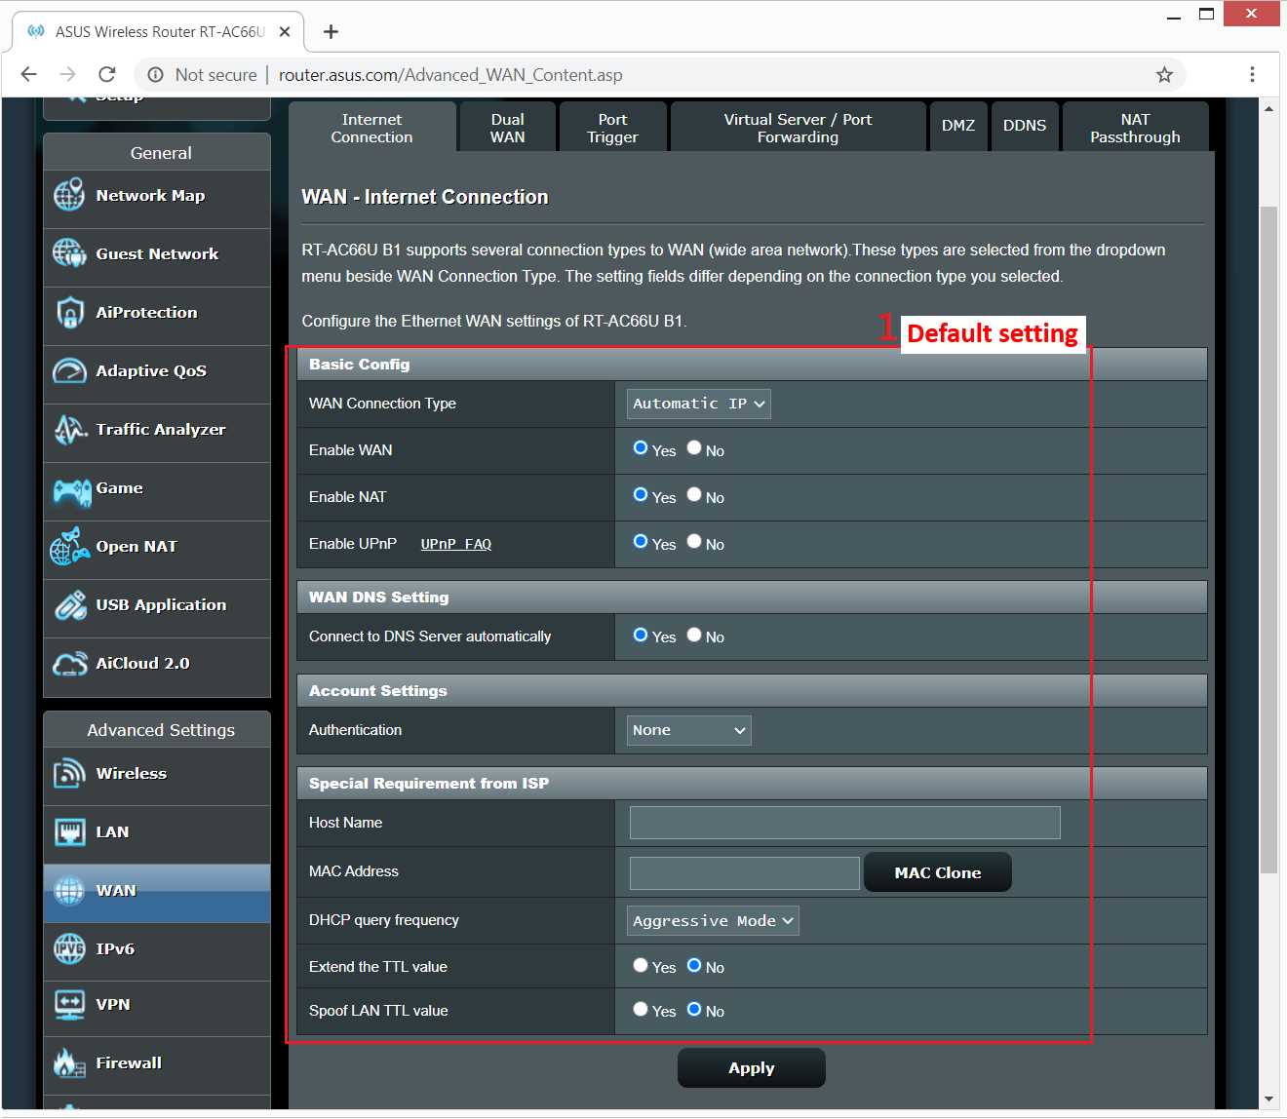Open Network Map globe icon
The width and height of the screenshot is (1287, 1119).
(x=69, y=195)
